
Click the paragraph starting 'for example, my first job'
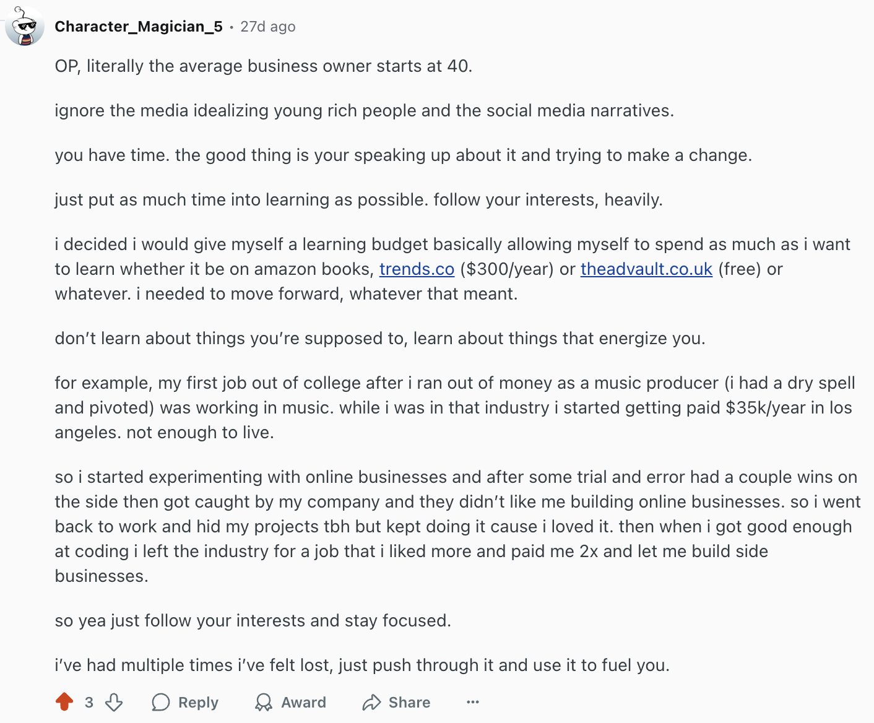[455, 407]
